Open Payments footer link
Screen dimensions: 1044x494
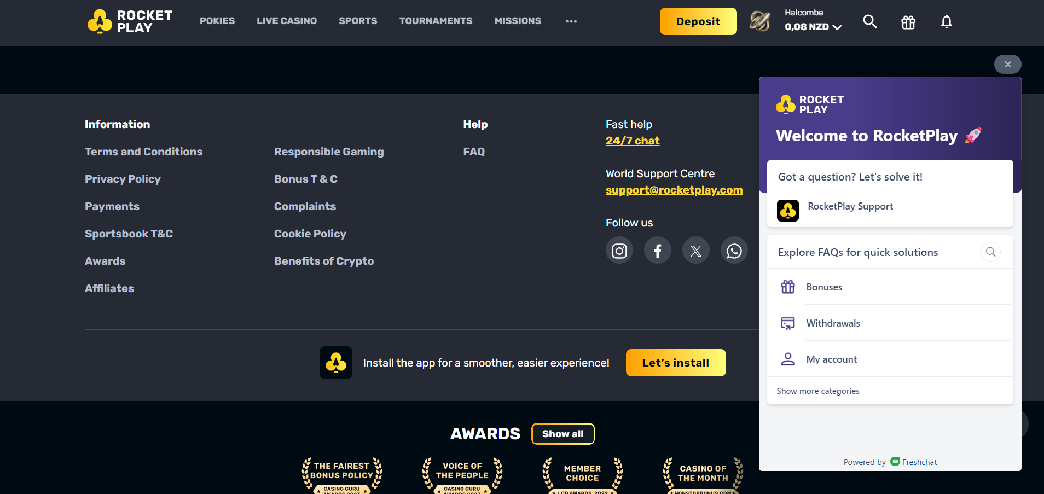[112, 206]
